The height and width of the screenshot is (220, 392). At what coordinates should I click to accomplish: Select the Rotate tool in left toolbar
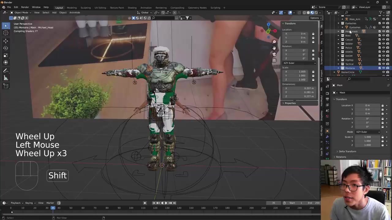tap(6, 48)
